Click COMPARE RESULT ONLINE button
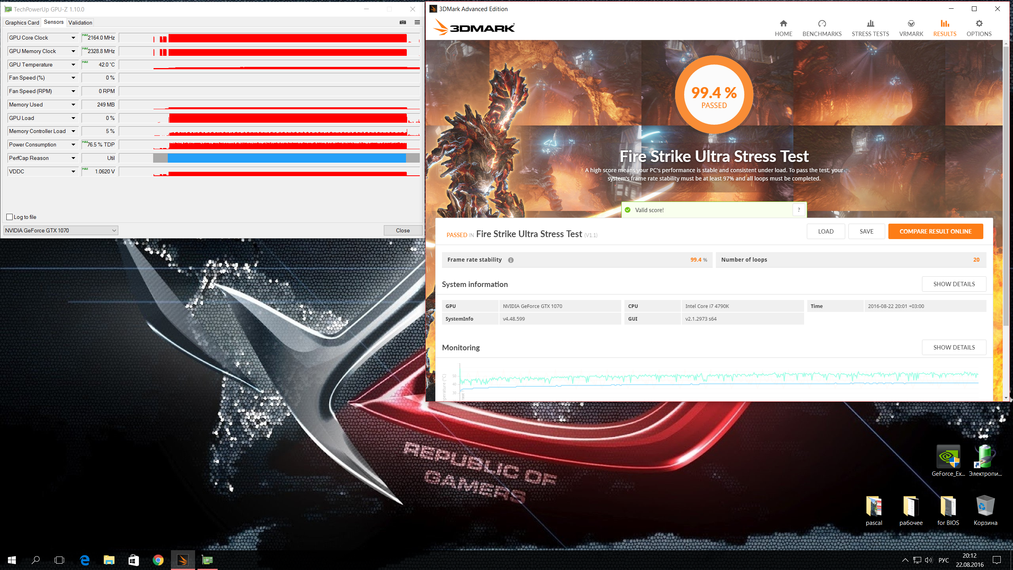This screenshot has width=1013, height=570. (x=935, y=232)
